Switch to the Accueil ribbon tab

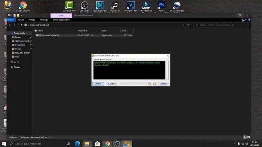(x=21, y=20)
